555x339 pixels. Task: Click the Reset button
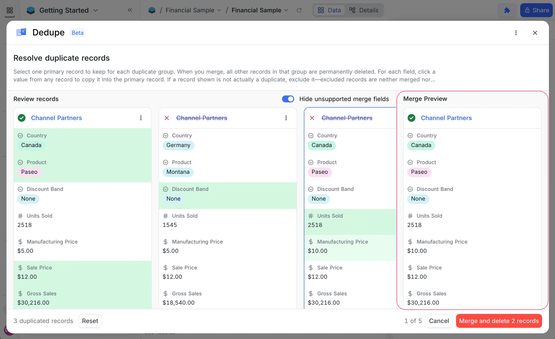[x=90, y=321]
